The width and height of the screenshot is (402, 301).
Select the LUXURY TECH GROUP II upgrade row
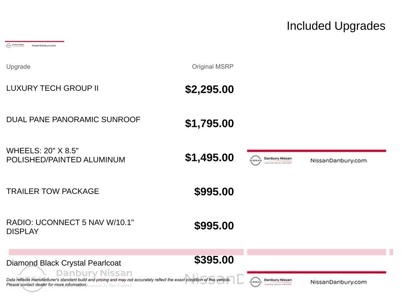(120, 89)
